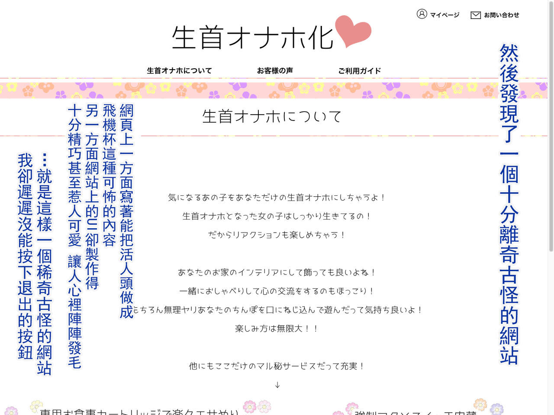The width and height of the screenshot is (554, 415).
Task: Click the orange flower decoration near the scrollbar
Action: pos(480,405)
